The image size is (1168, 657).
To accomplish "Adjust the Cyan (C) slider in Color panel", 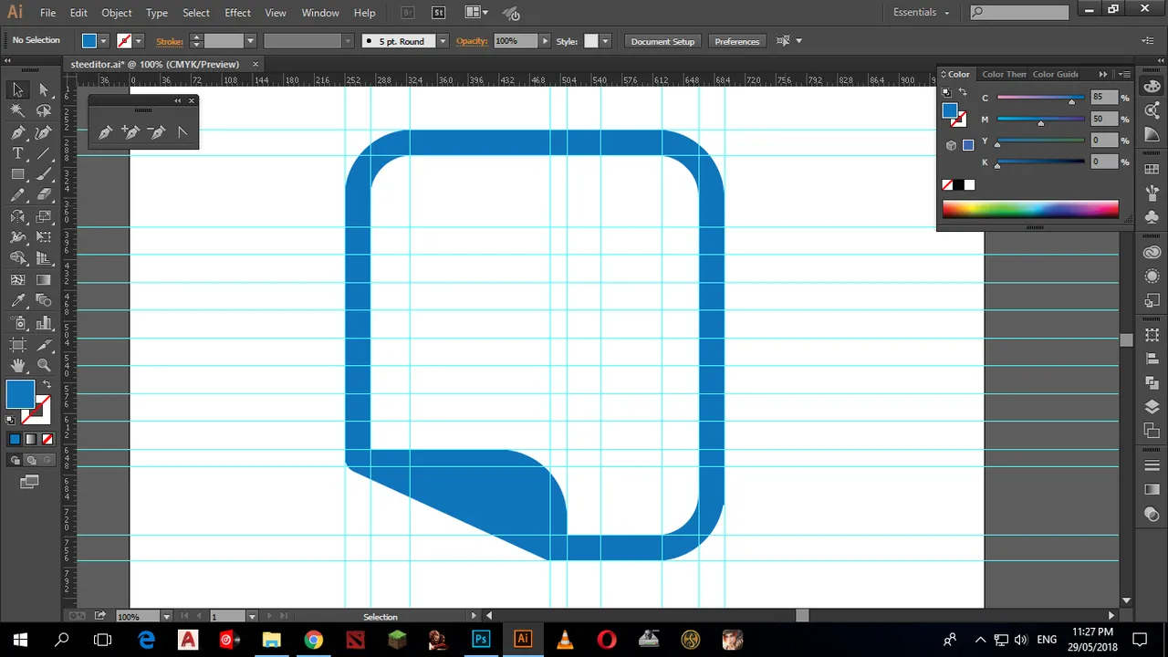I will (x=1040, y=99).
